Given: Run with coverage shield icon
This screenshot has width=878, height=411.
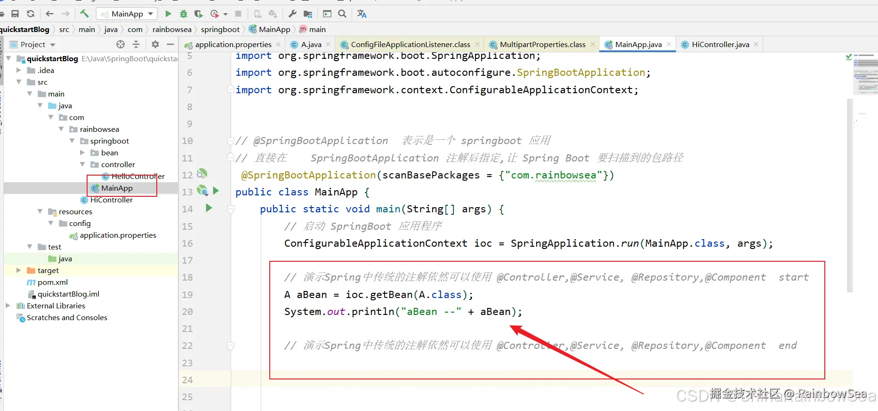Looking at the screenshot, I should [x=199, y=14].
